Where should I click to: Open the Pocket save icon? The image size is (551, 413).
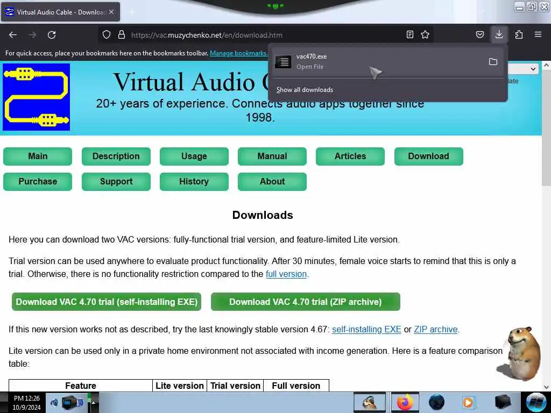tap(479, 34)
